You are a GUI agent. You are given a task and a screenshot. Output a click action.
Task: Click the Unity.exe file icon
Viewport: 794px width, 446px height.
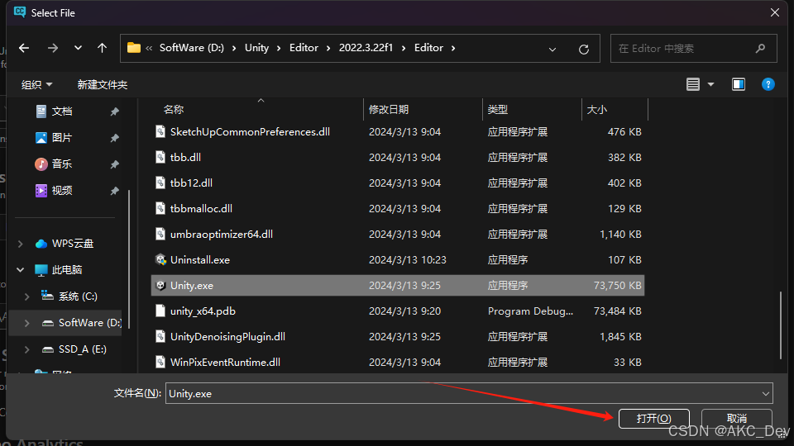(x=160, y=285)
